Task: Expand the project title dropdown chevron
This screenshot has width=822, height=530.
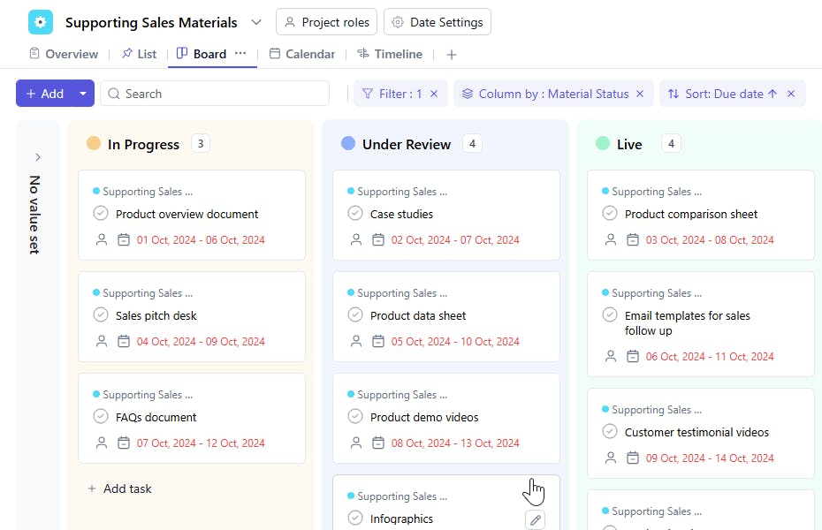Action: (256, 22)
